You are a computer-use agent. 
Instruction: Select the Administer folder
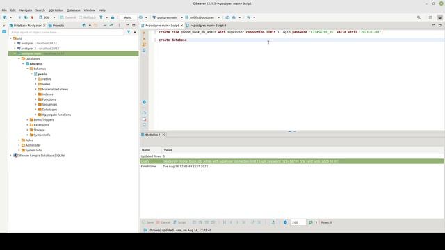(x=31, y=145)
